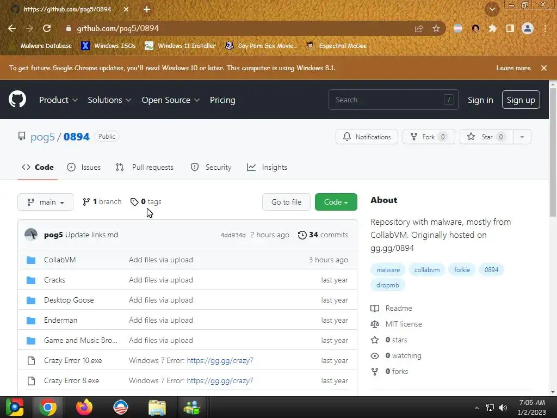Click the collabvm topic tag

pos(427,270)
